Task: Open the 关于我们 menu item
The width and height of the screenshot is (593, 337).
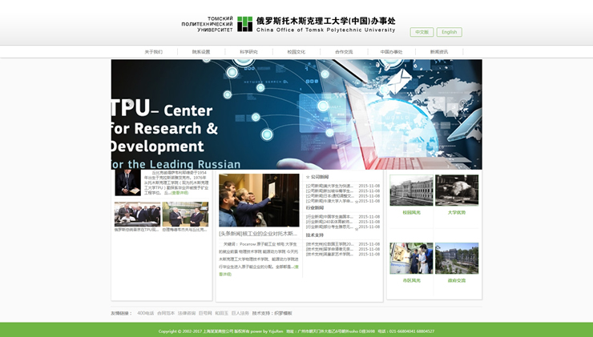Action: [153, 52]
